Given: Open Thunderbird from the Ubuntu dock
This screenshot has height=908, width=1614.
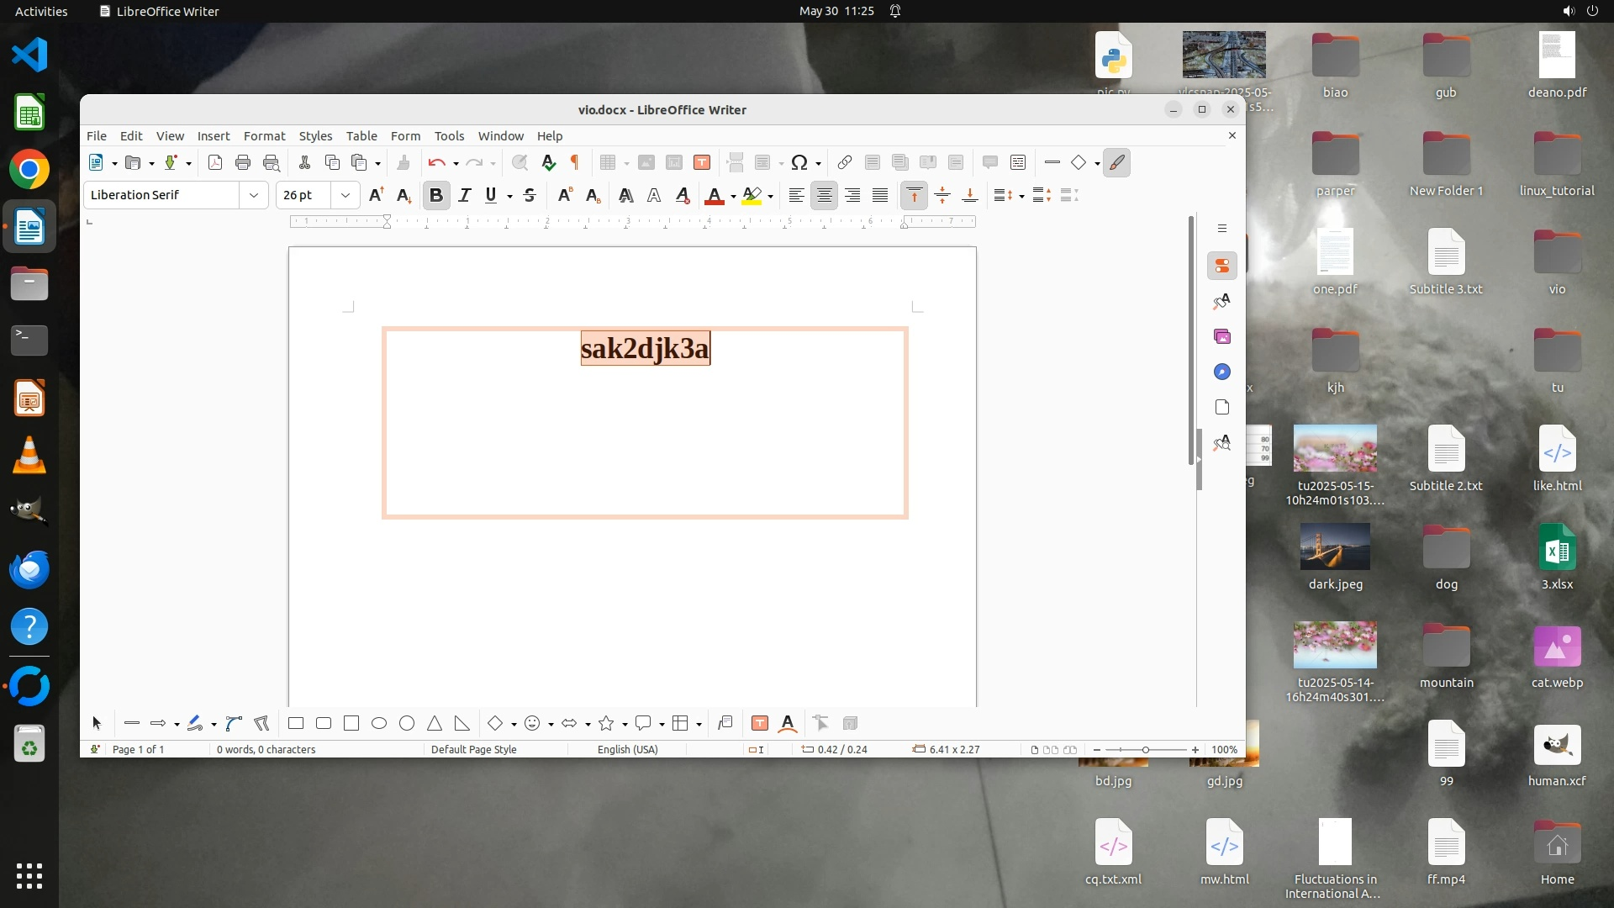Looking at the screenshot, I should click(x=29, y=570).
